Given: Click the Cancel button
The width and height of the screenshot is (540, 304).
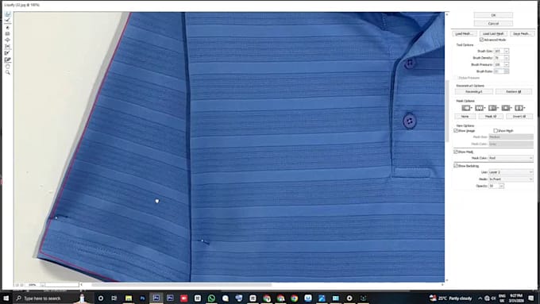Looking at the screenshot, I should tap(493, 23).
